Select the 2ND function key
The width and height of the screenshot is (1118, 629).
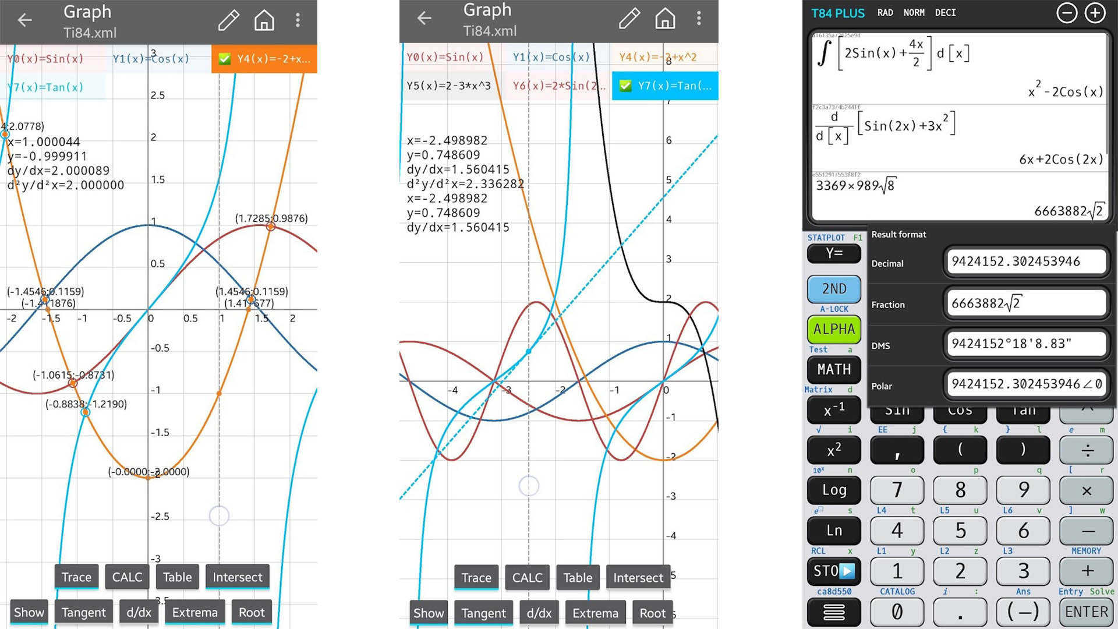[833, 288]
